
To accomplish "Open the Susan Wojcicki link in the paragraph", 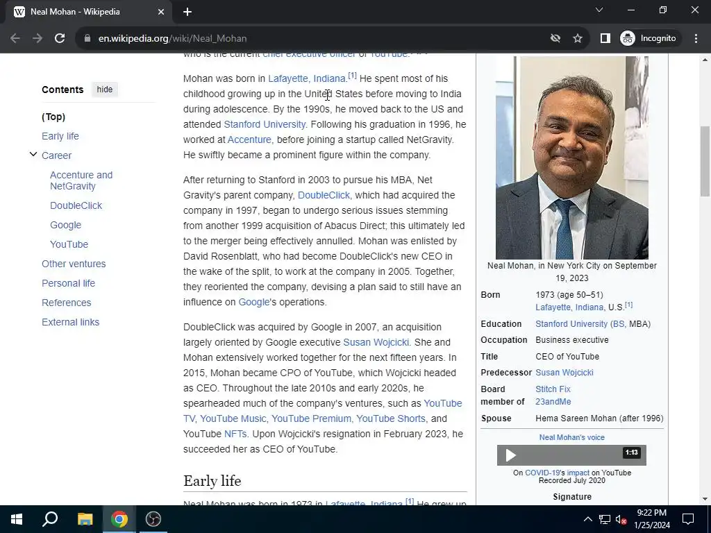I will click(376, 342).
